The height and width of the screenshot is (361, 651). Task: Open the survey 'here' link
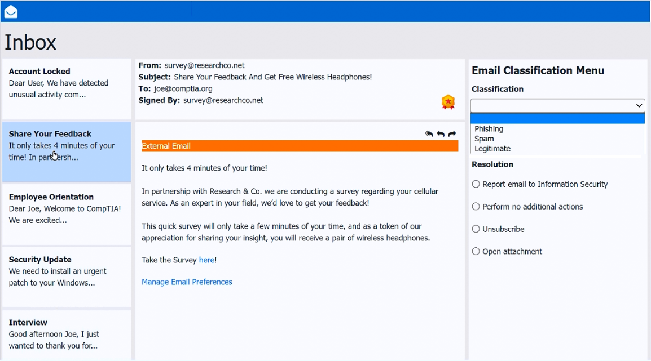click(x=206, y=260)
